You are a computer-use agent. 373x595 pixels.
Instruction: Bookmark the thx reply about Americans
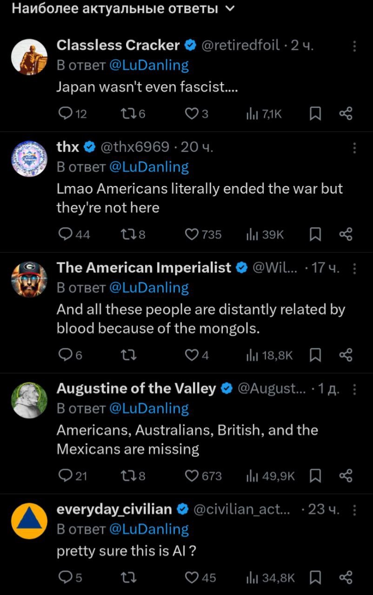[315, 235]
